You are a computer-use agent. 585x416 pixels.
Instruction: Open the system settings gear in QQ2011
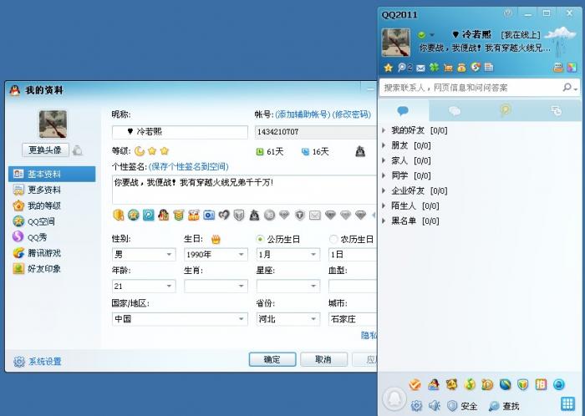point(416,406)
